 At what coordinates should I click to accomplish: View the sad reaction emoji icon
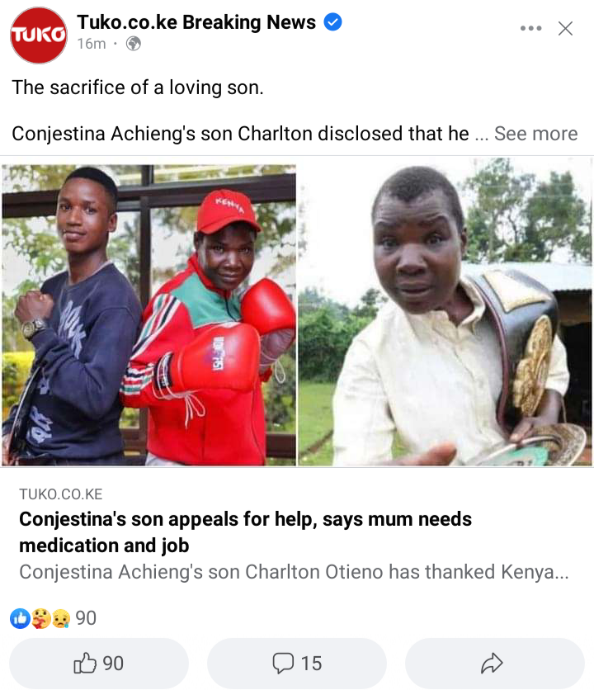pyautogui.click(x=61, y=618)
